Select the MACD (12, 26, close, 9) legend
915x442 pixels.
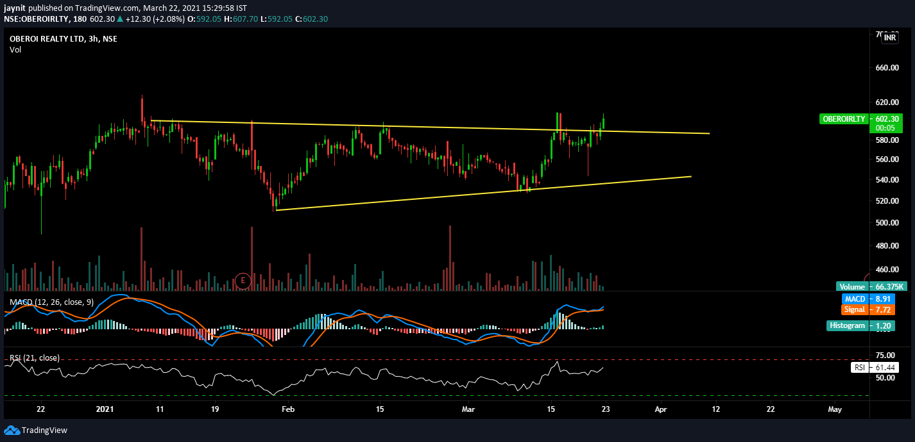(51, 301)
